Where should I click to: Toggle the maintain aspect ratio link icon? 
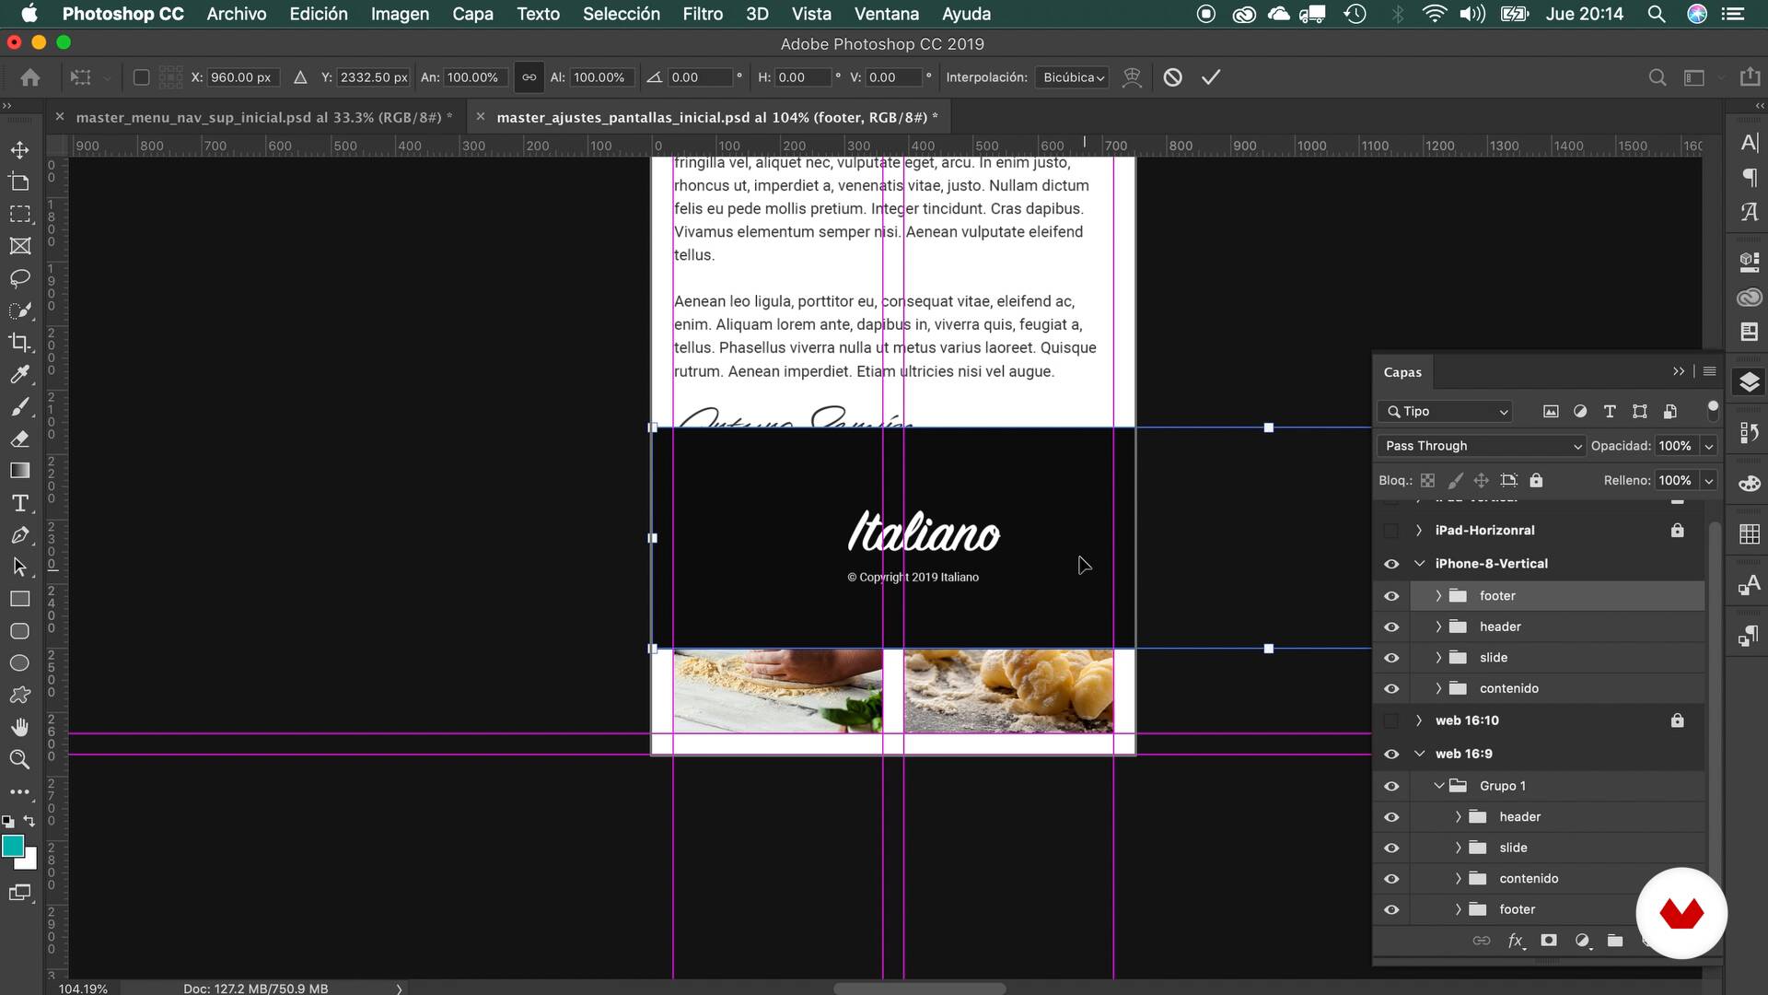529,77
